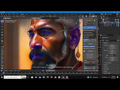Viewport: 120px width, 90px height.
Task: Open Google Chrome from the taskbar
Action: [55, 77]
